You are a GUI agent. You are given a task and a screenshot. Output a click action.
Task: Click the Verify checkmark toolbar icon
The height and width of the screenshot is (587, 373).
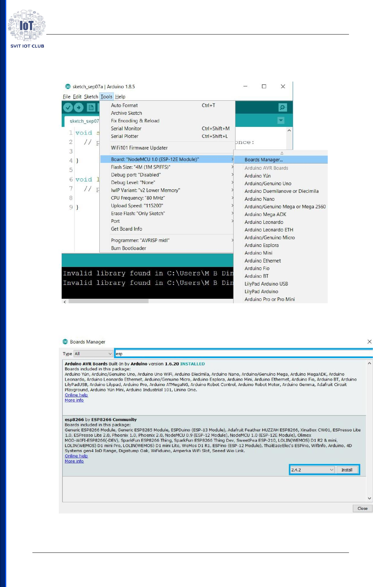(68, 107)
